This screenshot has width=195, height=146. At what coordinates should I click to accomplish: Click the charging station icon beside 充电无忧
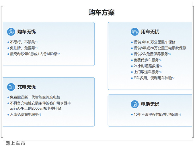(11, 87)
